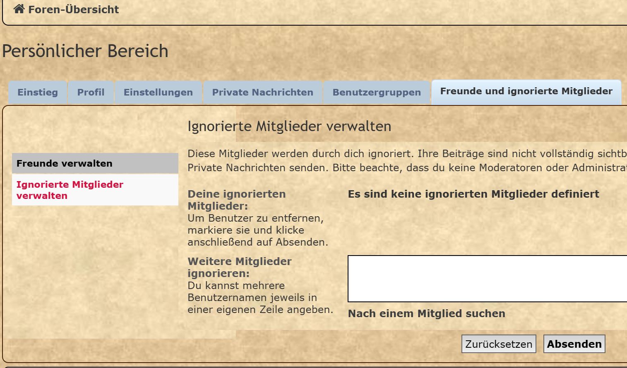Click the Persönlicher Bereich page heading
This screenshot has width=627, height=368.
tap(85, 51)
